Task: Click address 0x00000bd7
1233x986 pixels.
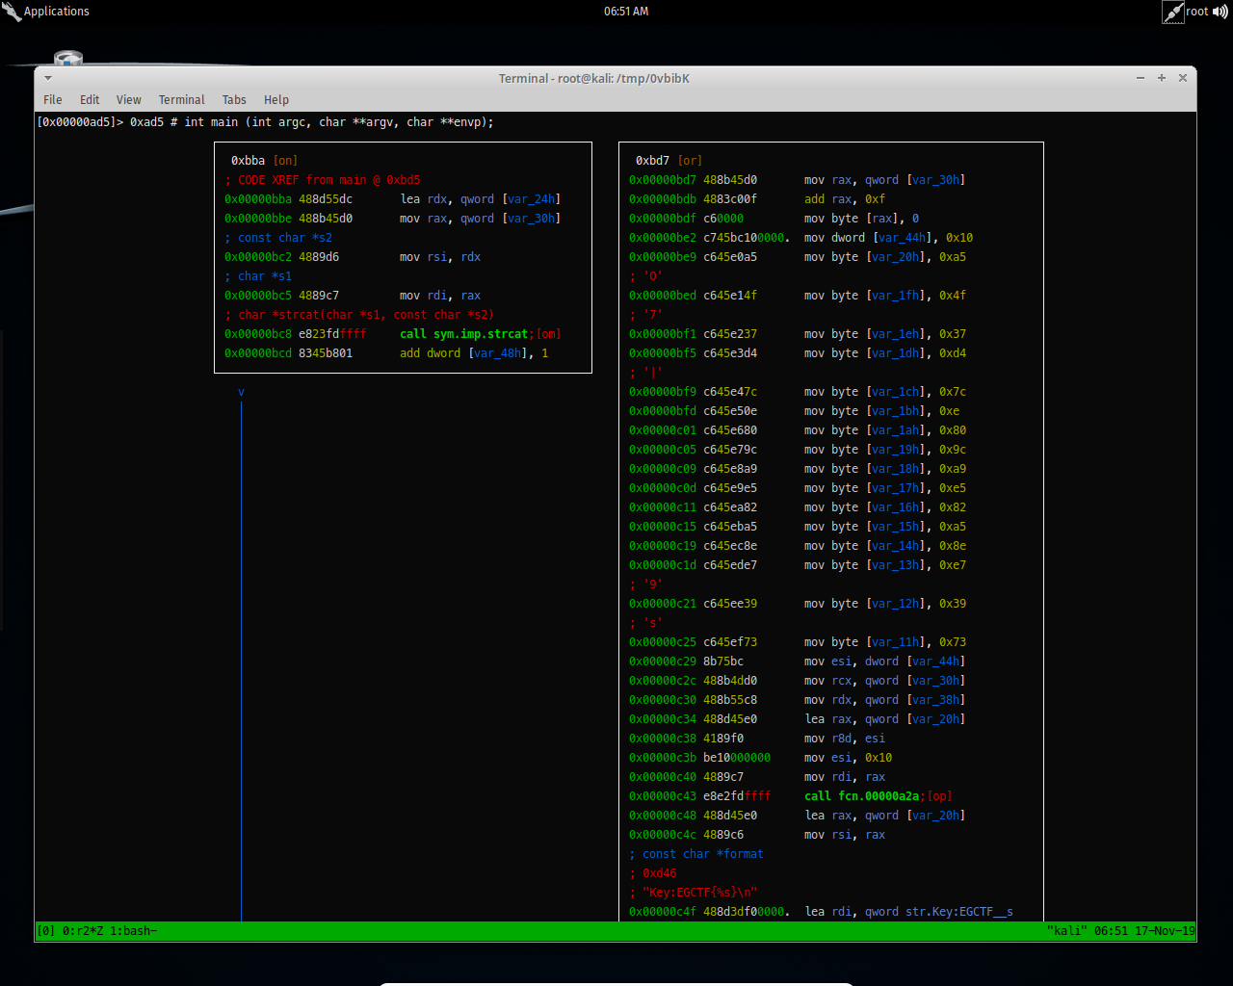Action: [663, 180]
